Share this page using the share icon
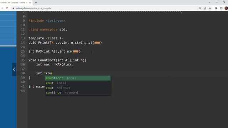This screenshot has width=228, height=128. 205,8
